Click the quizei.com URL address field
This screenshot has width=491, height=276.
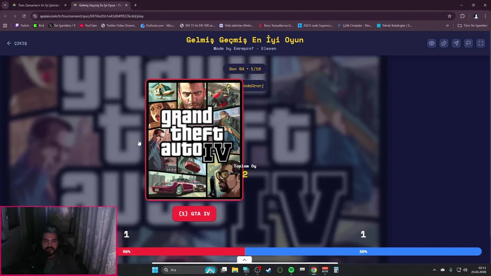pos(242,16)
